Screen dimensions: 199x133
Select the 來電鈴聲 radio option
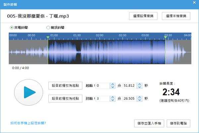(12, 27)
